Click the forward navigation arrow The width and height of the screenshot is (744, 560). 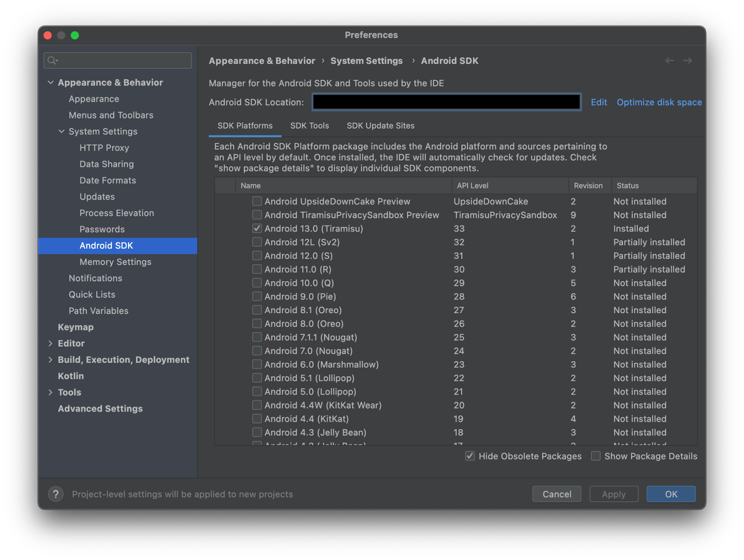[688, 60]
